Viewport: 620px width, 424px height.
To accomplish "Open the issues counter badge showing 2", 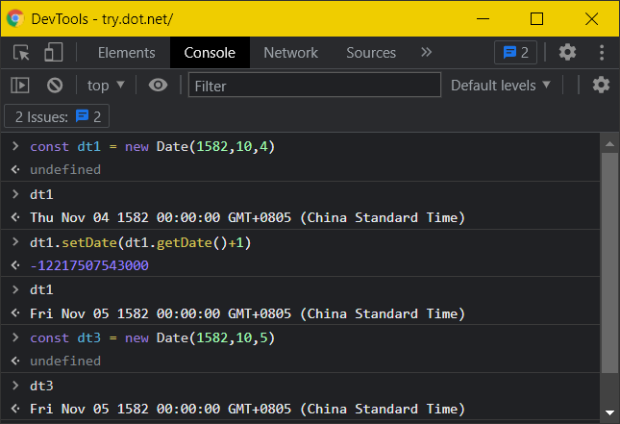I will coord(515,52).
